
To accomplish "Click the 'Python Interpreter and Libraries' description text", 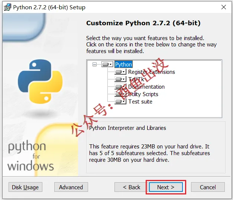I will pyautogui.click(x=127, y=128).
